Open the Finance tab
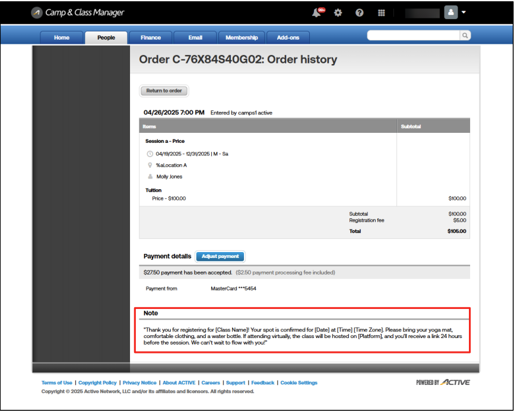This screenshot has width=514, height=411. point(151,37)
